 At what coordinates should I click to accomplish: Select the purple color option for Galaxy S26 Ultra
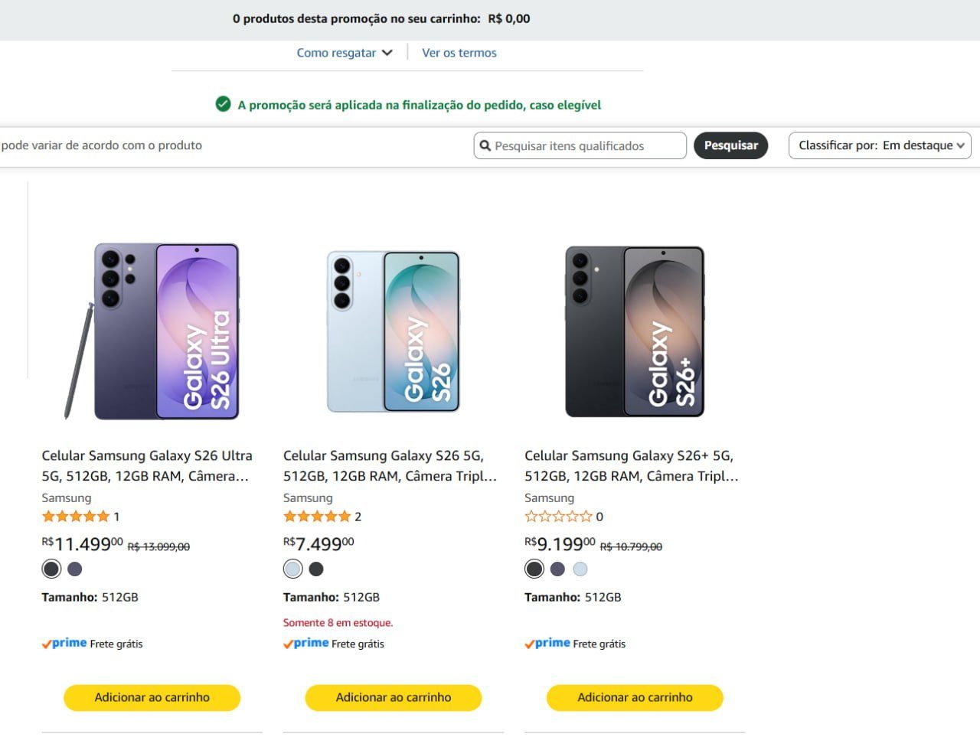[x=74, y=569]
